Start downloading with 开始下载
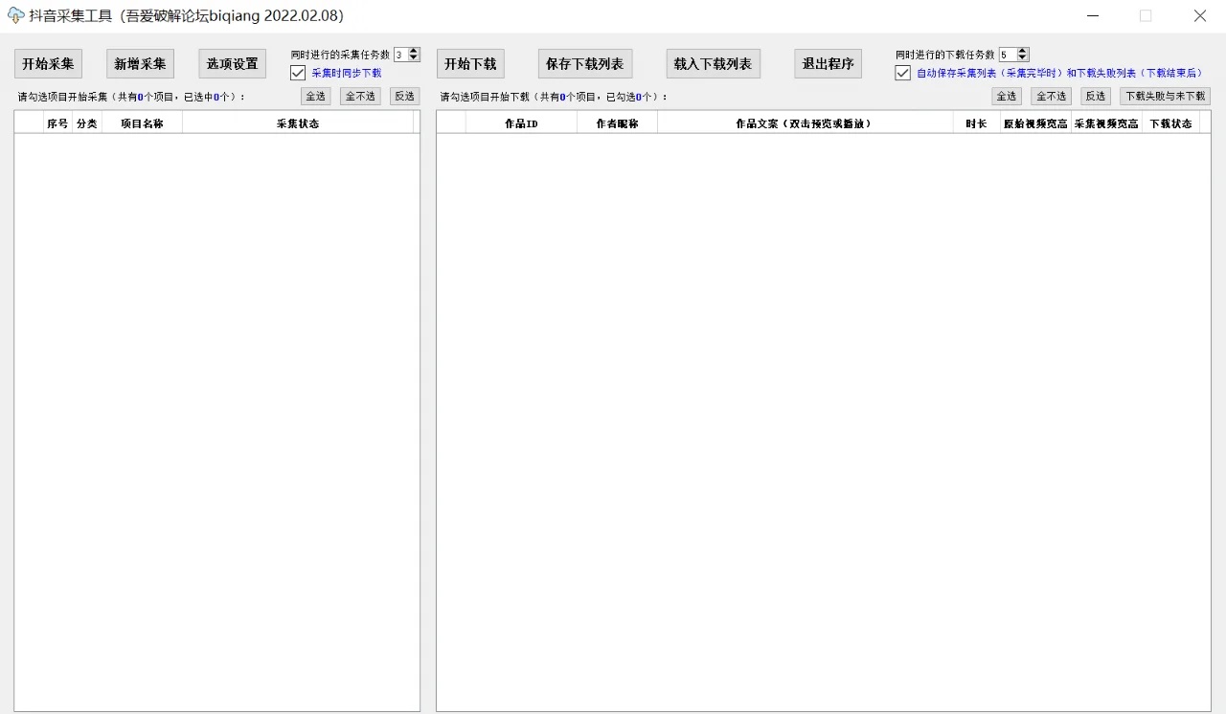 470,64
